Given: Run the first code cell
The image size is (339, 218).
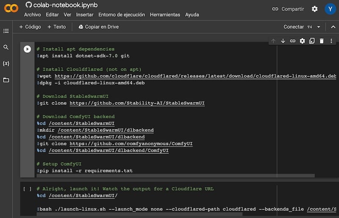Looking at the screenshot, I should (x=27, y=49).
